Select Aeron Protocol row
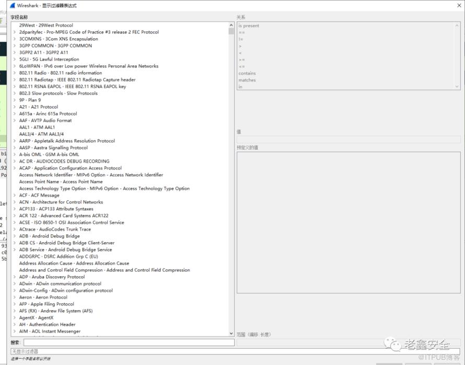The height and width of the screenshot is (365, 465). click(43, 298)
